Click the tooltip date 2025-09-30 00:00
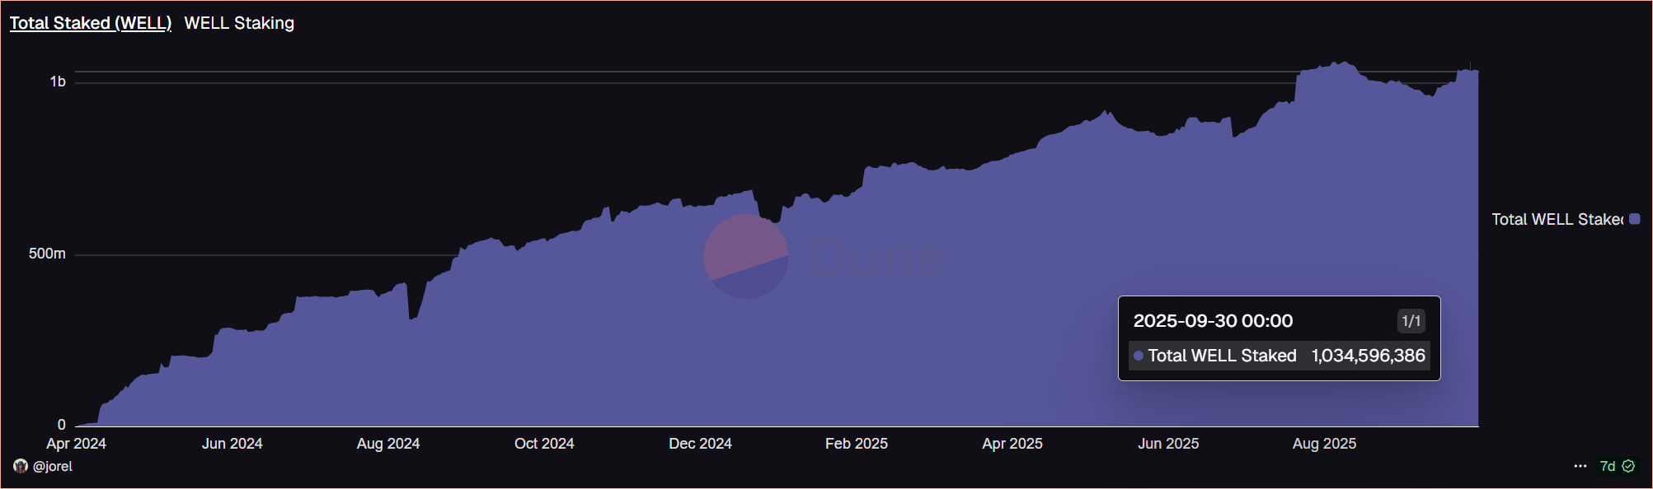1653x489 pixels. 1213,321
